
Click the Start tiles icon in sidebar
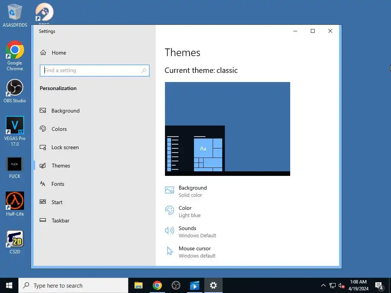click(43, 202)
